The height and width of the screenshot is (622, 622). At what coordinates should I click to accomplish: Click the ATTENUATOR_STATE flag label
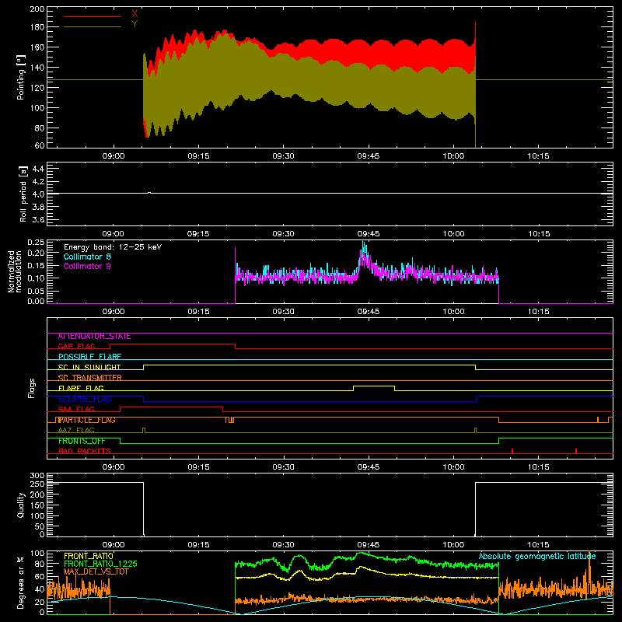pos(94,337)
